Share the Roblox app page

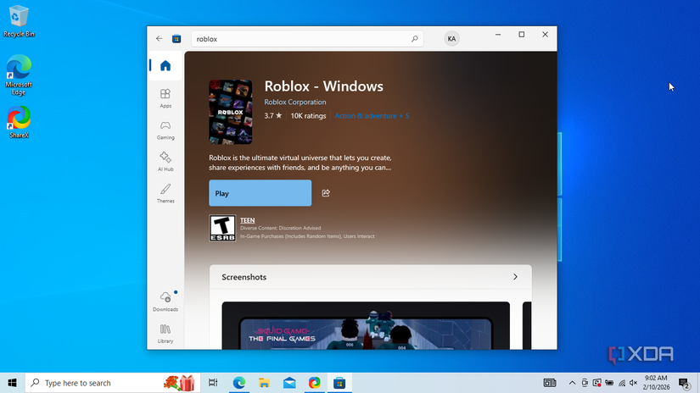pos(326,193)
